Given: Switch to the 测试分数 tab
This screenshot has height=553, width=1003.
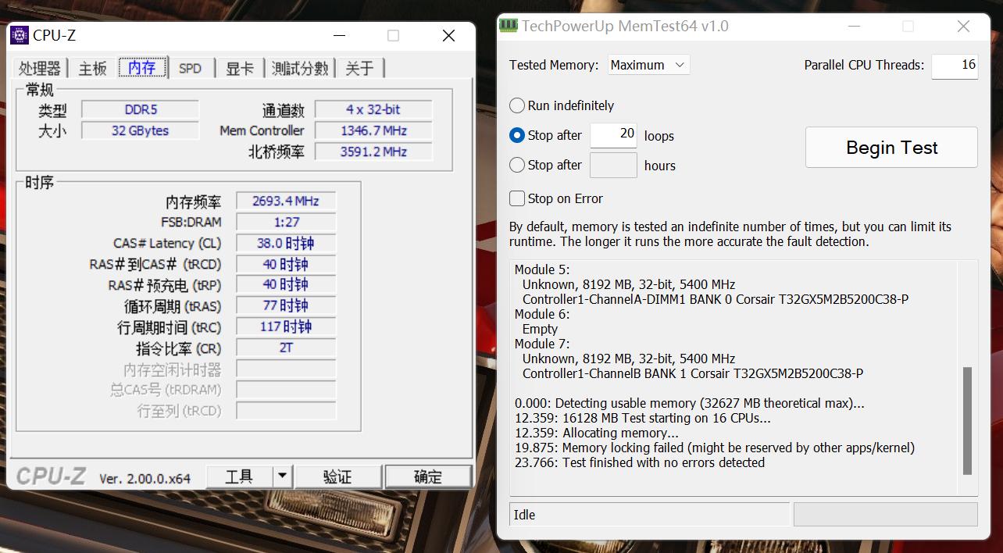Looking at the screenshot, I should tap(300, 68).
